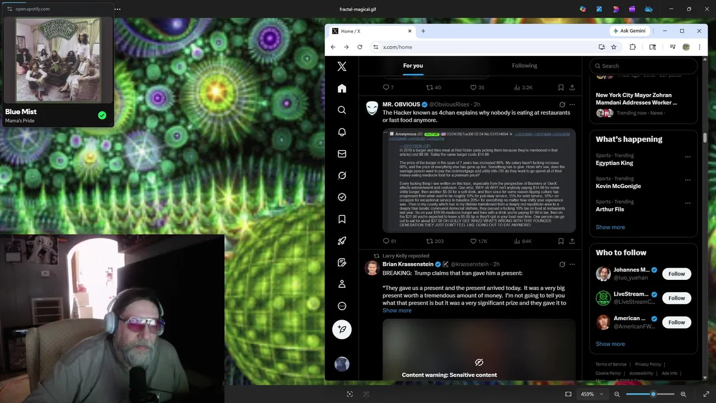
Task: Toggle Blue Mist saved checkmark
Action: 102,115
